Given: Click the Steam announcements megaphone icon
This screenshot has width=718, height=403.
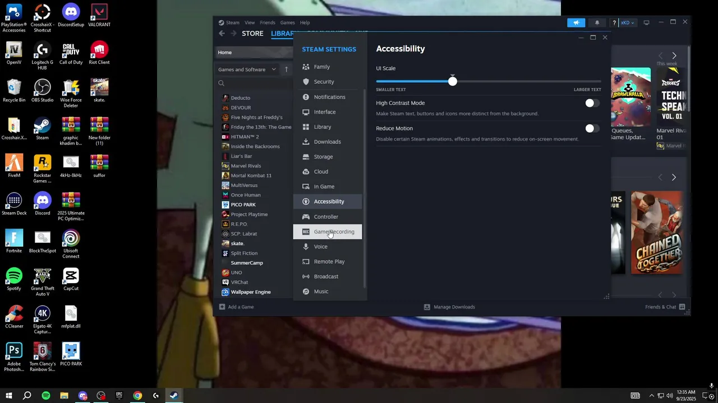Looking at the screenshot, I should coord(576,22).
